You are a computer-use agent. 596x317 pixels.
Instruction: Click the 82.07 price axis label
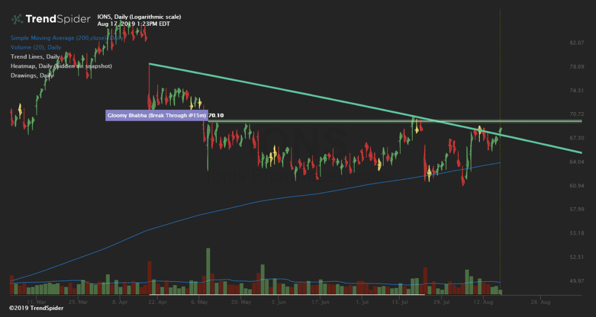(x=578, y=43)
